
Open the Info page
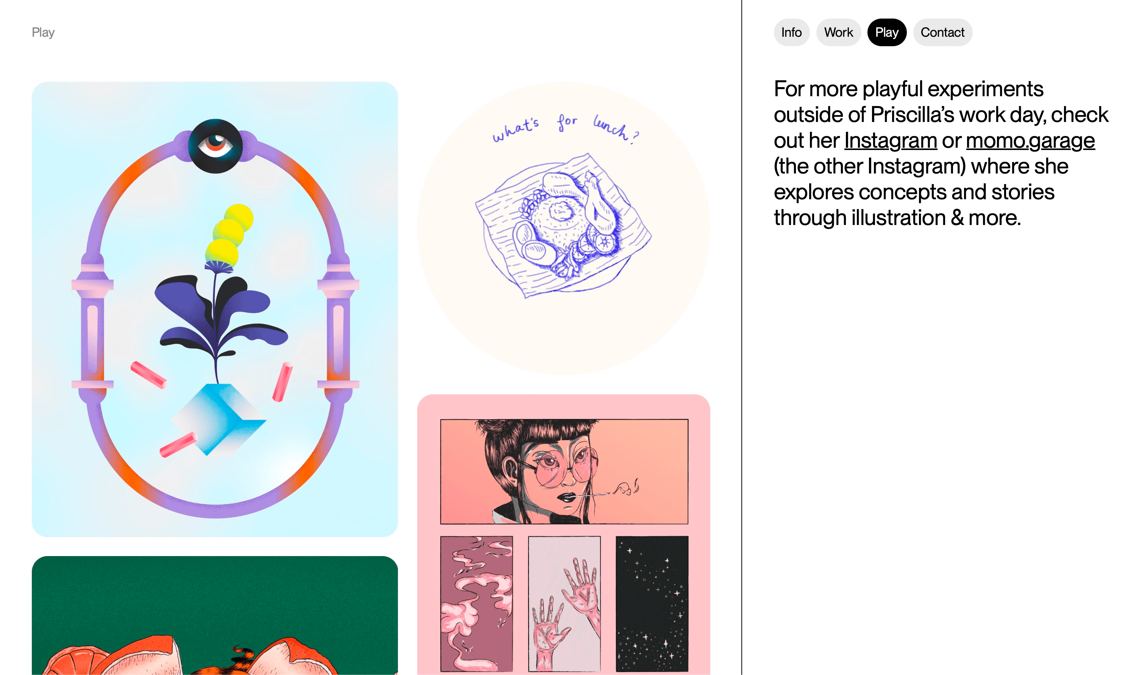click(791, 32)
